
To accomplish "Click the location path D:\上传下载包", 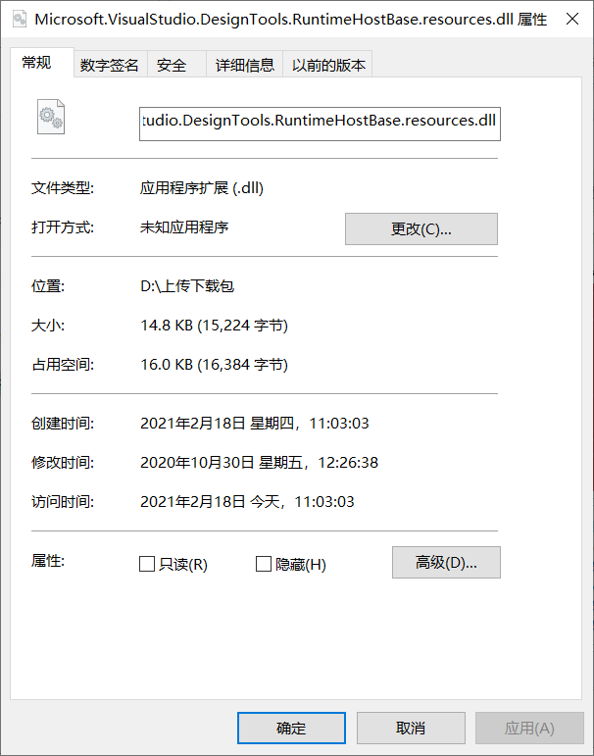I will 187,286.
